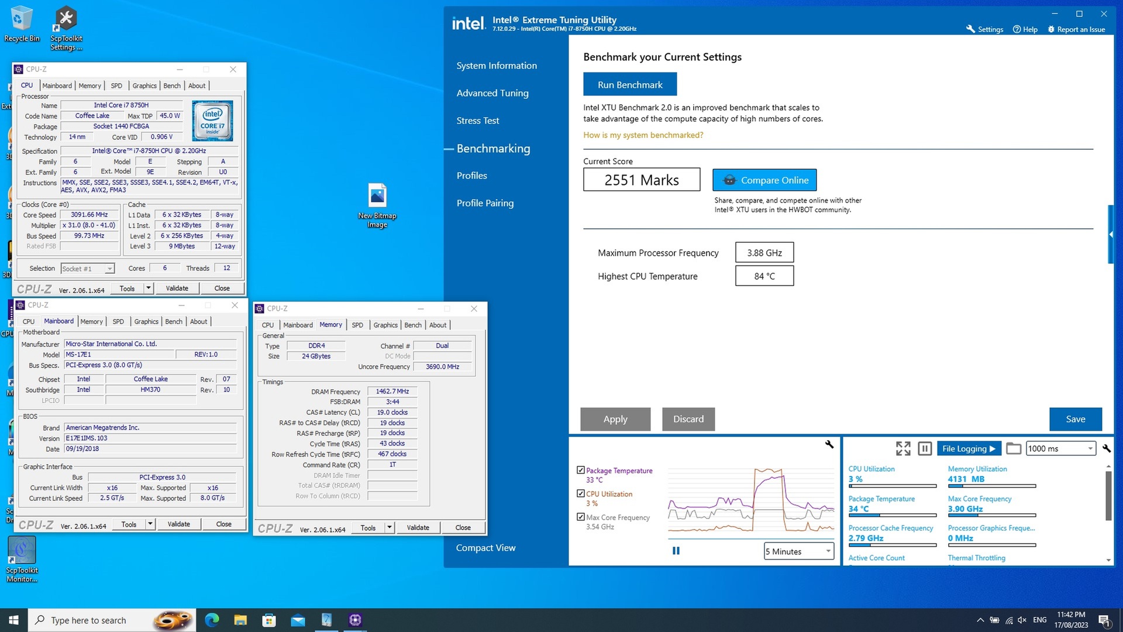Pause the monitor panel updates
The image size is (1123, 632).
(925, 448)
